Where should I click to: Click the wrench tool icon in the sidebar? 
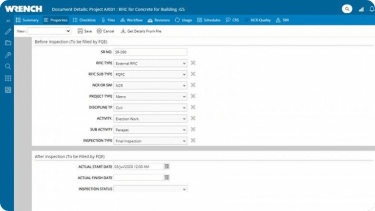point(8,55)
